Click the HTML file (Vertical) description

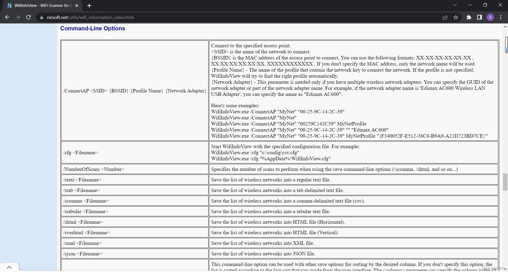tap(275, 232)
